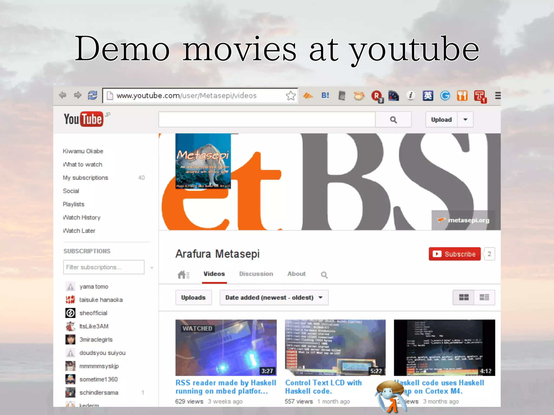Open the 5:22 LCD video thumbnail

335,347
